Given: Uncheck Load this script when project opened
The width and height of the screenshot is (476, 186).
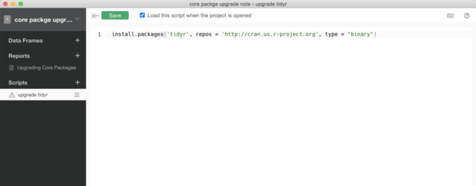Looking at the screenshot, I should point(142,15).
